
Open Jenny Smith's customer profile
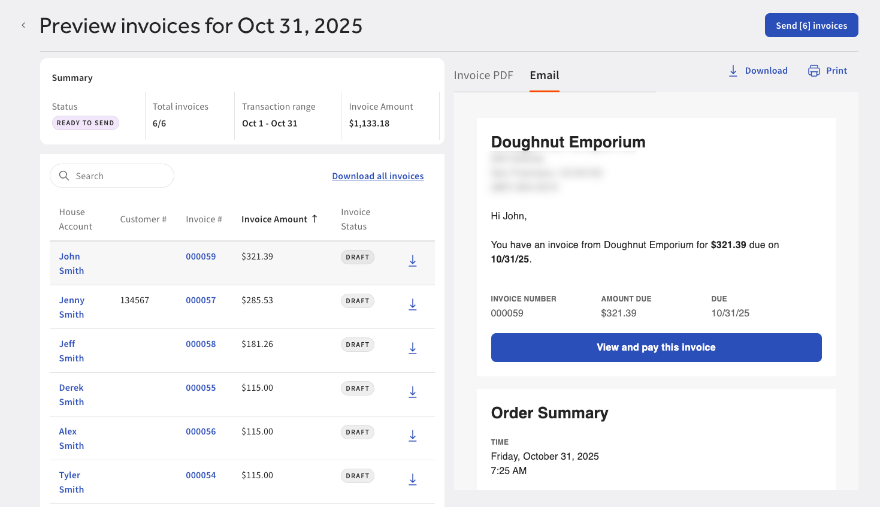(71, 307)
